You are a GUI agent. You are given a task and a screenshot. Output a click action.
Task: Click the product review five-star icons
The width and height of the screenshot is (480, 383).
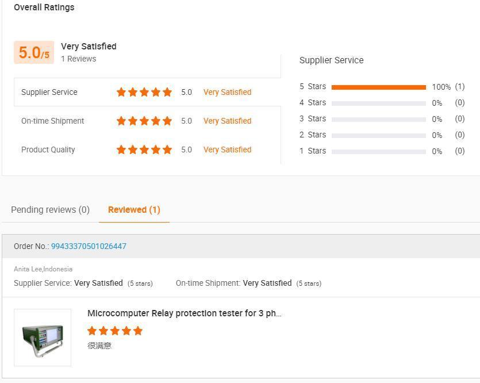click(x=115, y=330)
